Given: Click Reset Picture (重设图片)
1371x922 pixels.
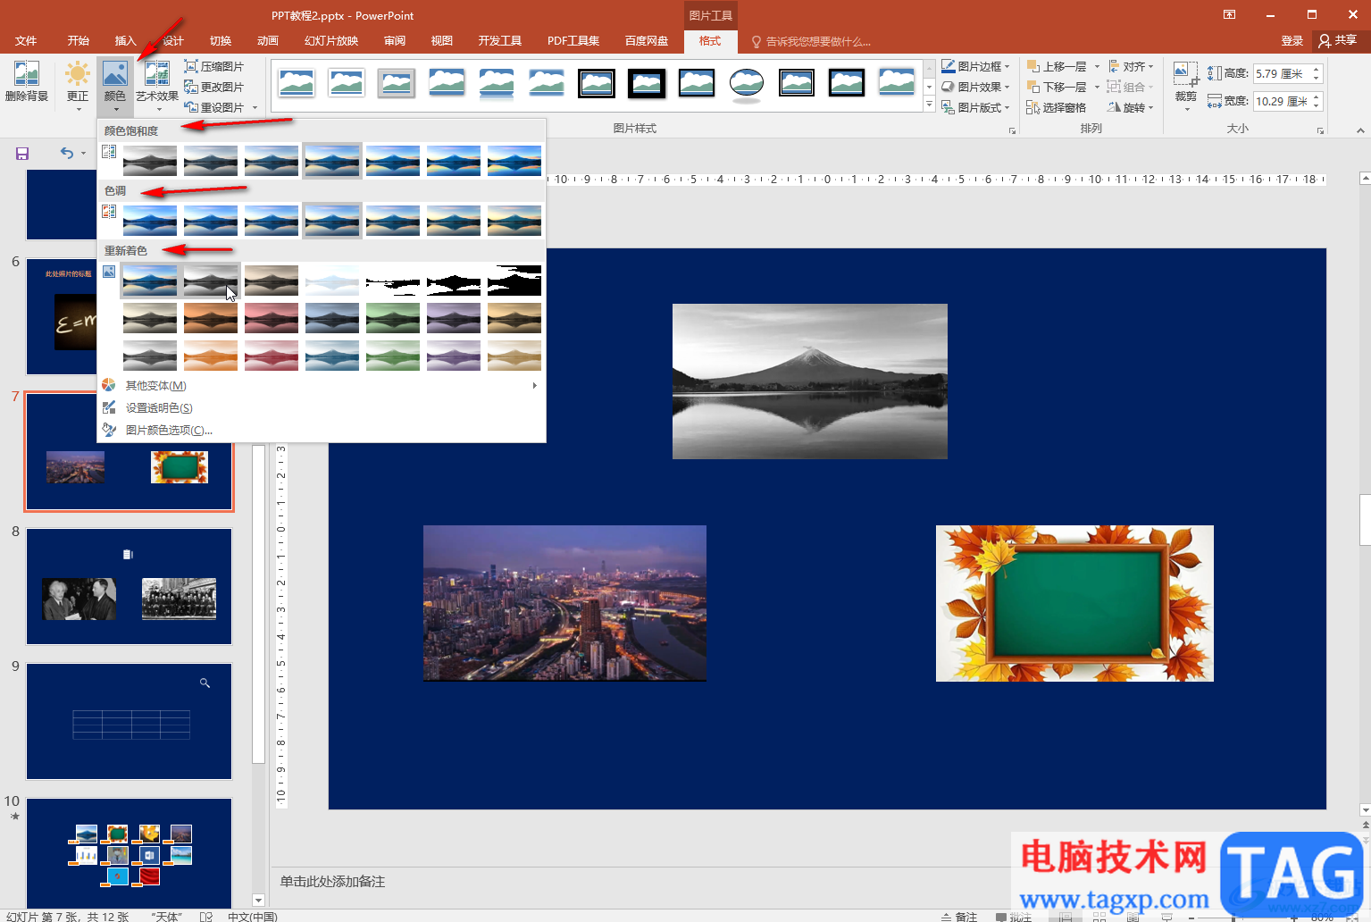Looking at the screenshot, I should point(214,107).
